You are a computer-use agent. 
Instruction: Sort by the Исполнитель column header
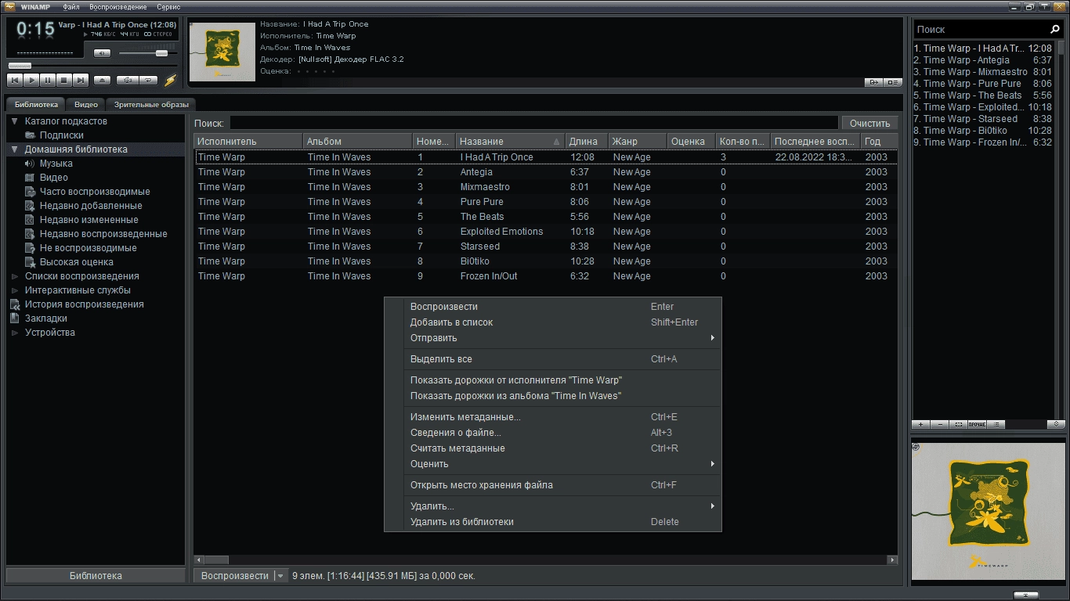click(x=248, y=142)
